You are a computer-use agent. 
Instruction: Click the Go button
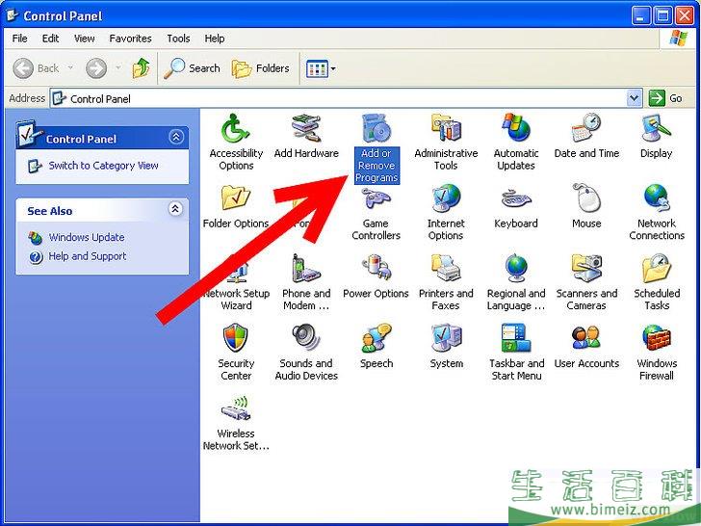tap(665, 98)
